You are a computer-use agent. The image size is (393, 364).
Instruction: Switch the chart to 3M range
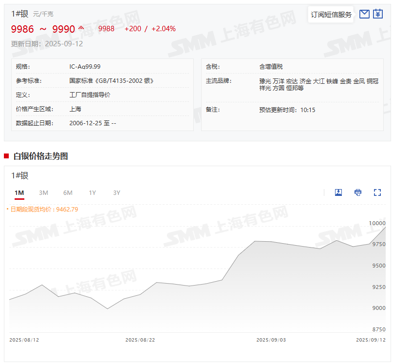coord(43,193)
